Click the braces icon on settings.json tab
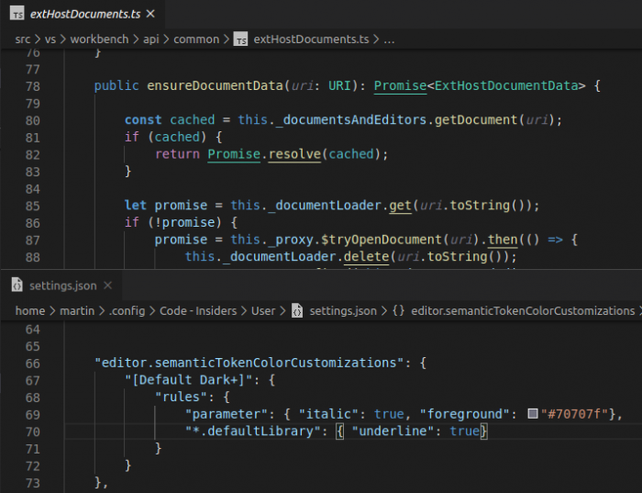 17,286
